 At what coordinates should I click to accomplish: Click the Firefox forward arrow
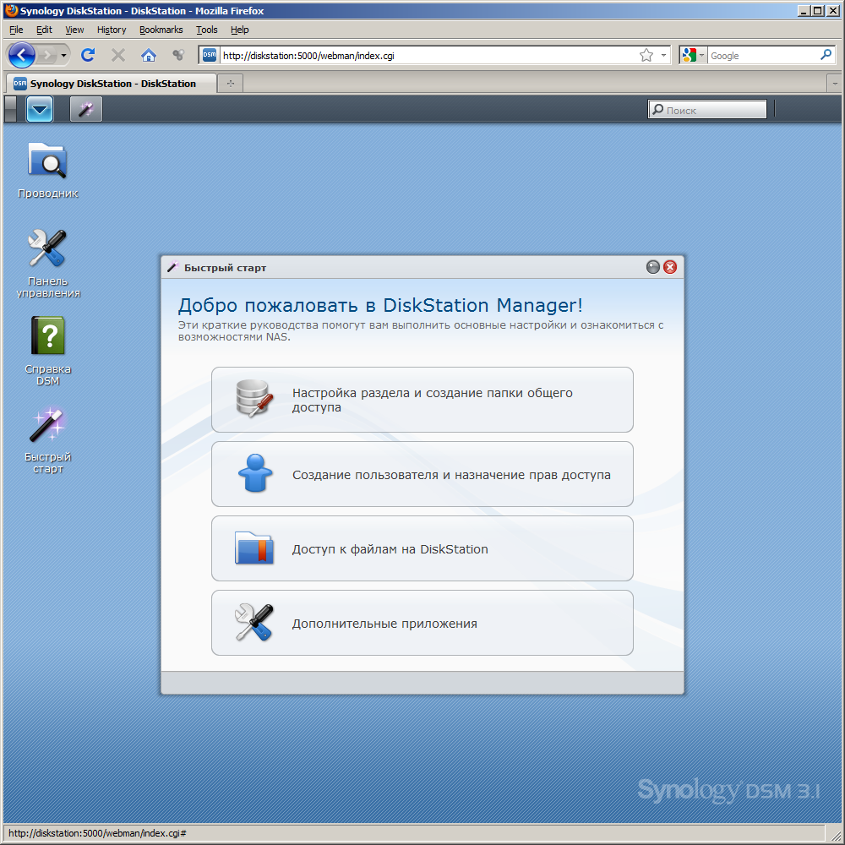(x=47, y=55)
